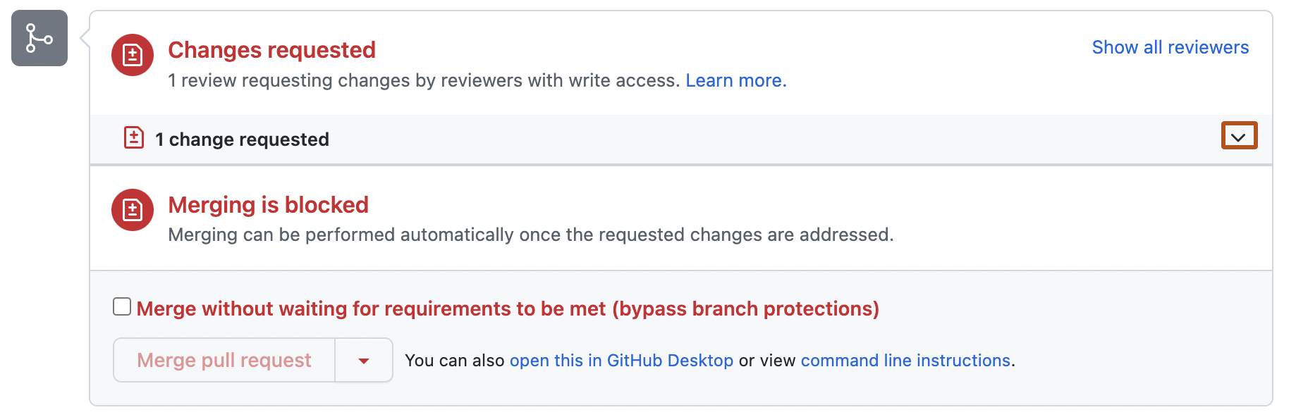
Task: Open this pull request in GitHub Desktop
Action: [621, 360]
